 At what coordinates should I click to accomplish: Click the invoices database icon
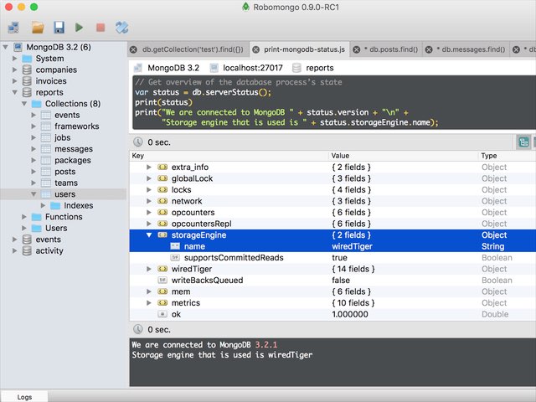point(27,81)
